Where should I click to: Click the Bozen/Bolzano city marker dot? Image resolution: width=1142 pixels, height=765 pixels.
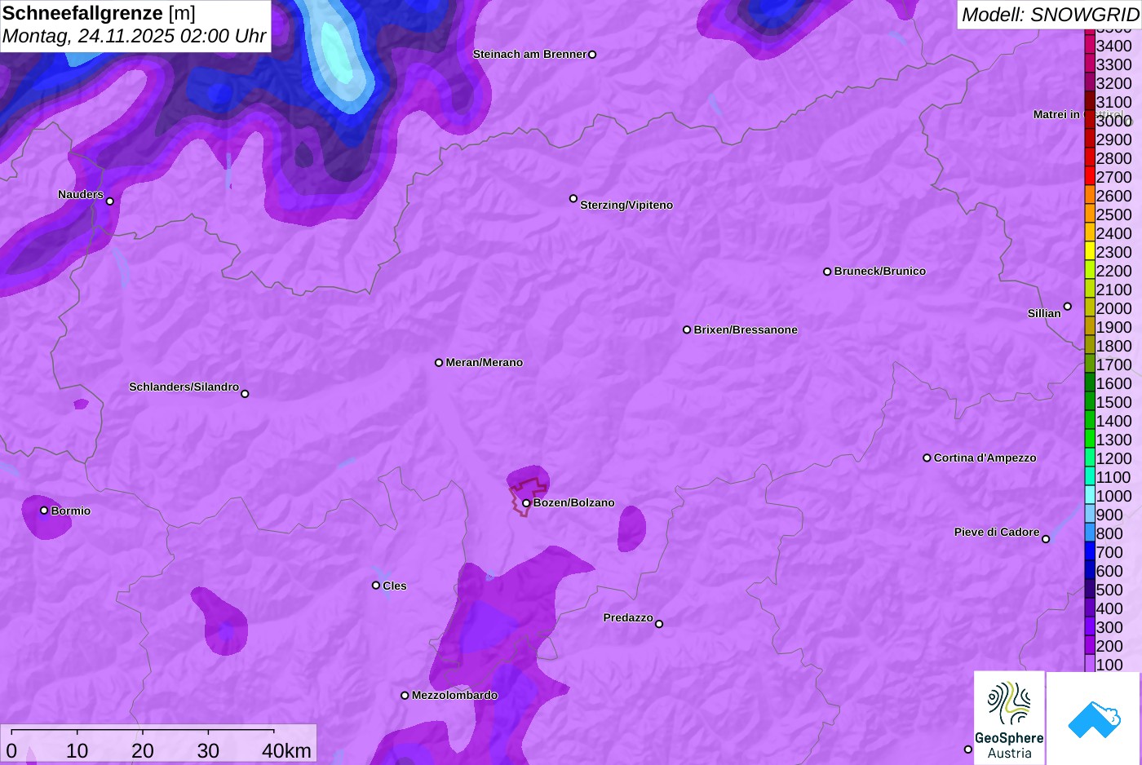526,503
